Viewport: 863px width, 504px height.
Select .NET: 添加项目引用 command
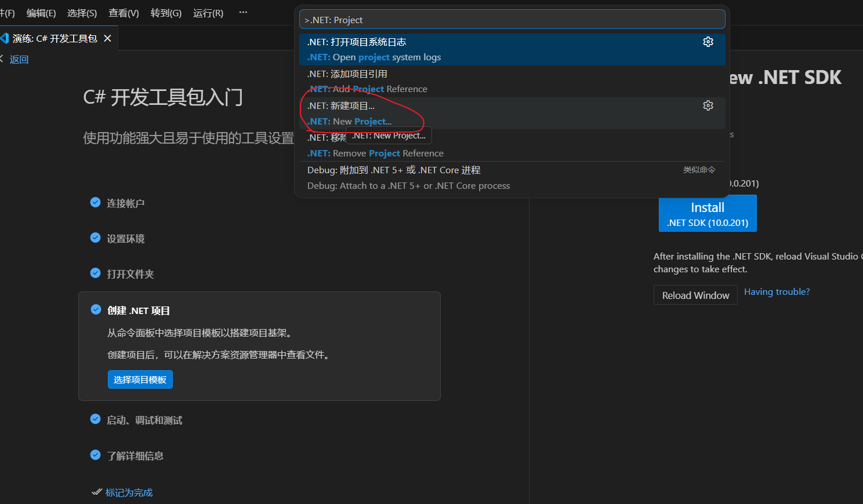point(512,81)
